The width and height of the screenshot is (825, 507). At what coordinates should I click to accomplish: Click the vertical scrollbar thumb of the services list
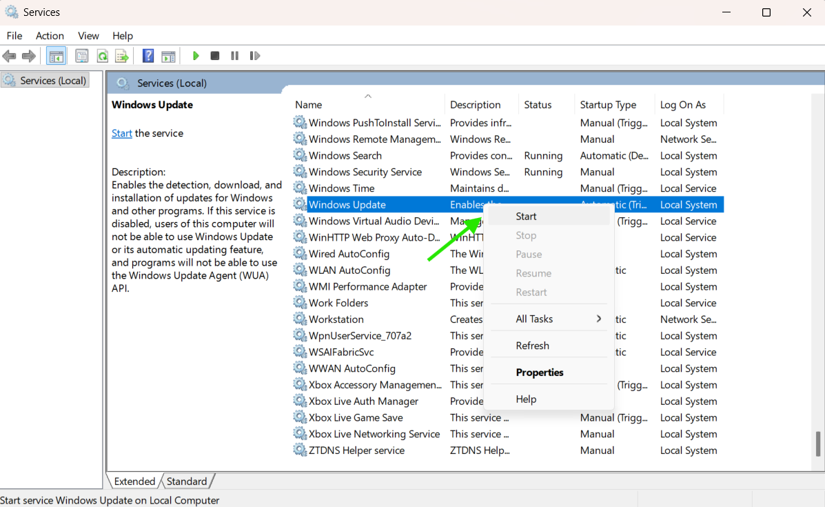tap(818, 444)
